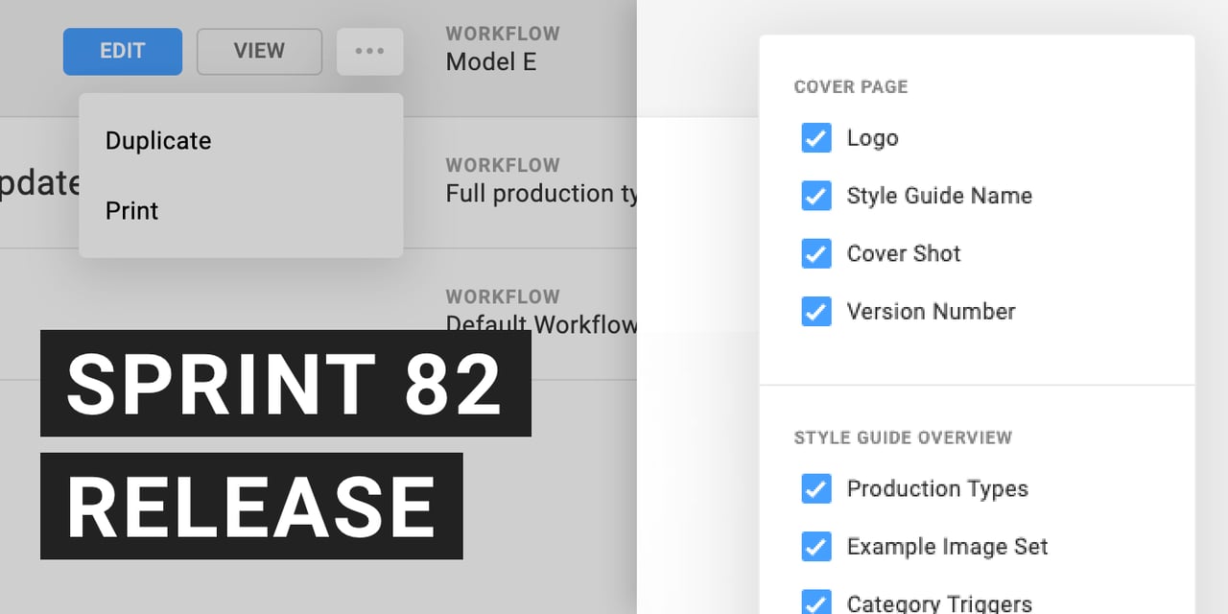Uncheck the Version Number option
The image size is (1228, 614).
(816, 311)
